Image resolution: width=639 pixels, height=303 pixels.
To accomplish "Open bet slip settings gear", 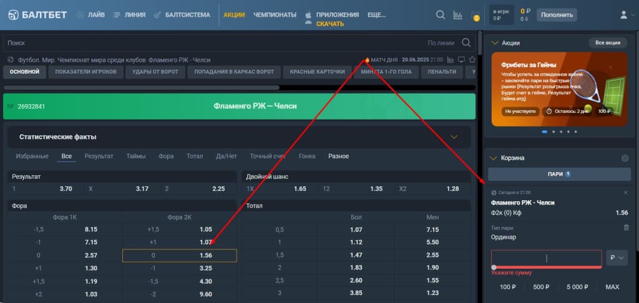I will point(625,158).
